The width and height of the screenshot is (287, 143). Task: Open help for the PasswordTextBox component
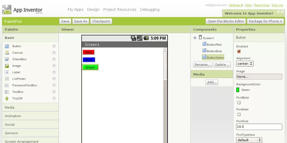54,85
